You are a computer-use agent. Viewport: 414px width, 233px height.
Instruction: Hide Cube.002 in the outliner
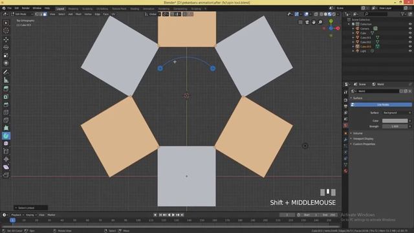pyautogui.click(x=410, y=42)
